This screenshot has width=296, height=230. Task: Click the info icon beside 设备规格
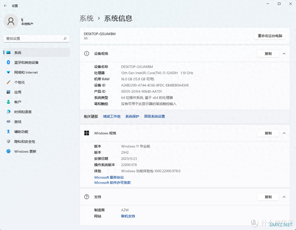click(87, 54)
